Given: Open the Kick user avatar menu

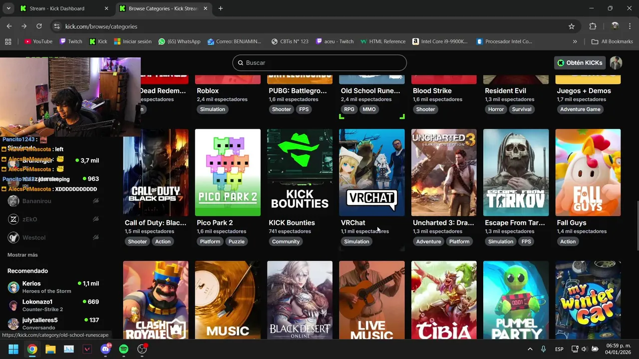Looking at the screenshot, I should (616, 63).
